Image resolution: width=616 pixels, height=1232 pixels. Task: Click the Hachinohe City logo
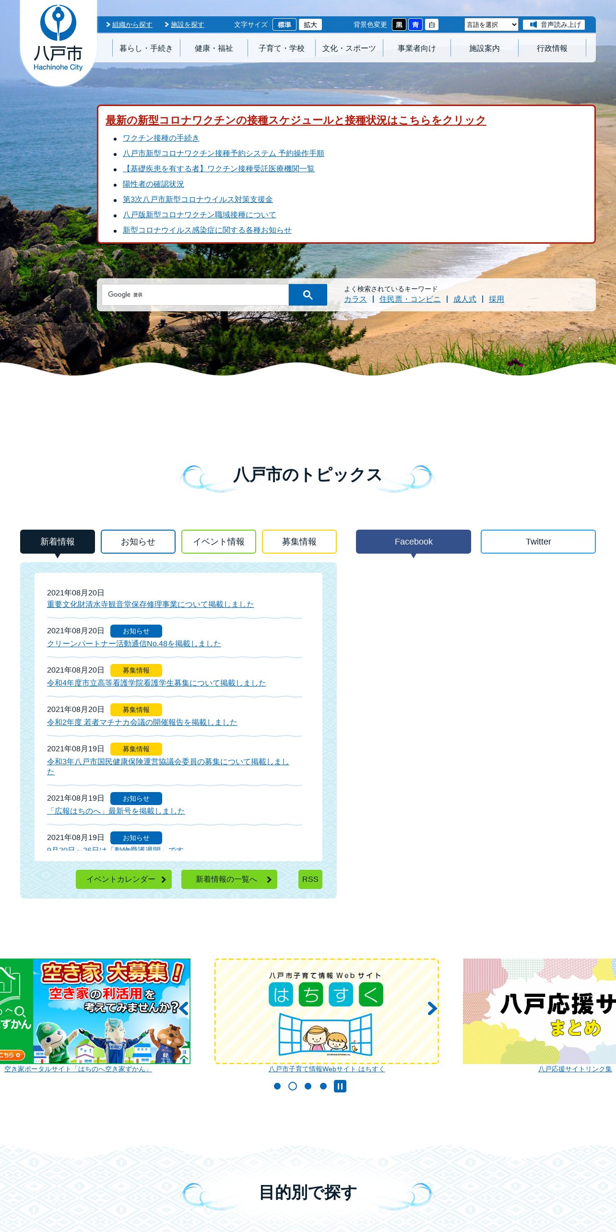click(x=58, y=38)
